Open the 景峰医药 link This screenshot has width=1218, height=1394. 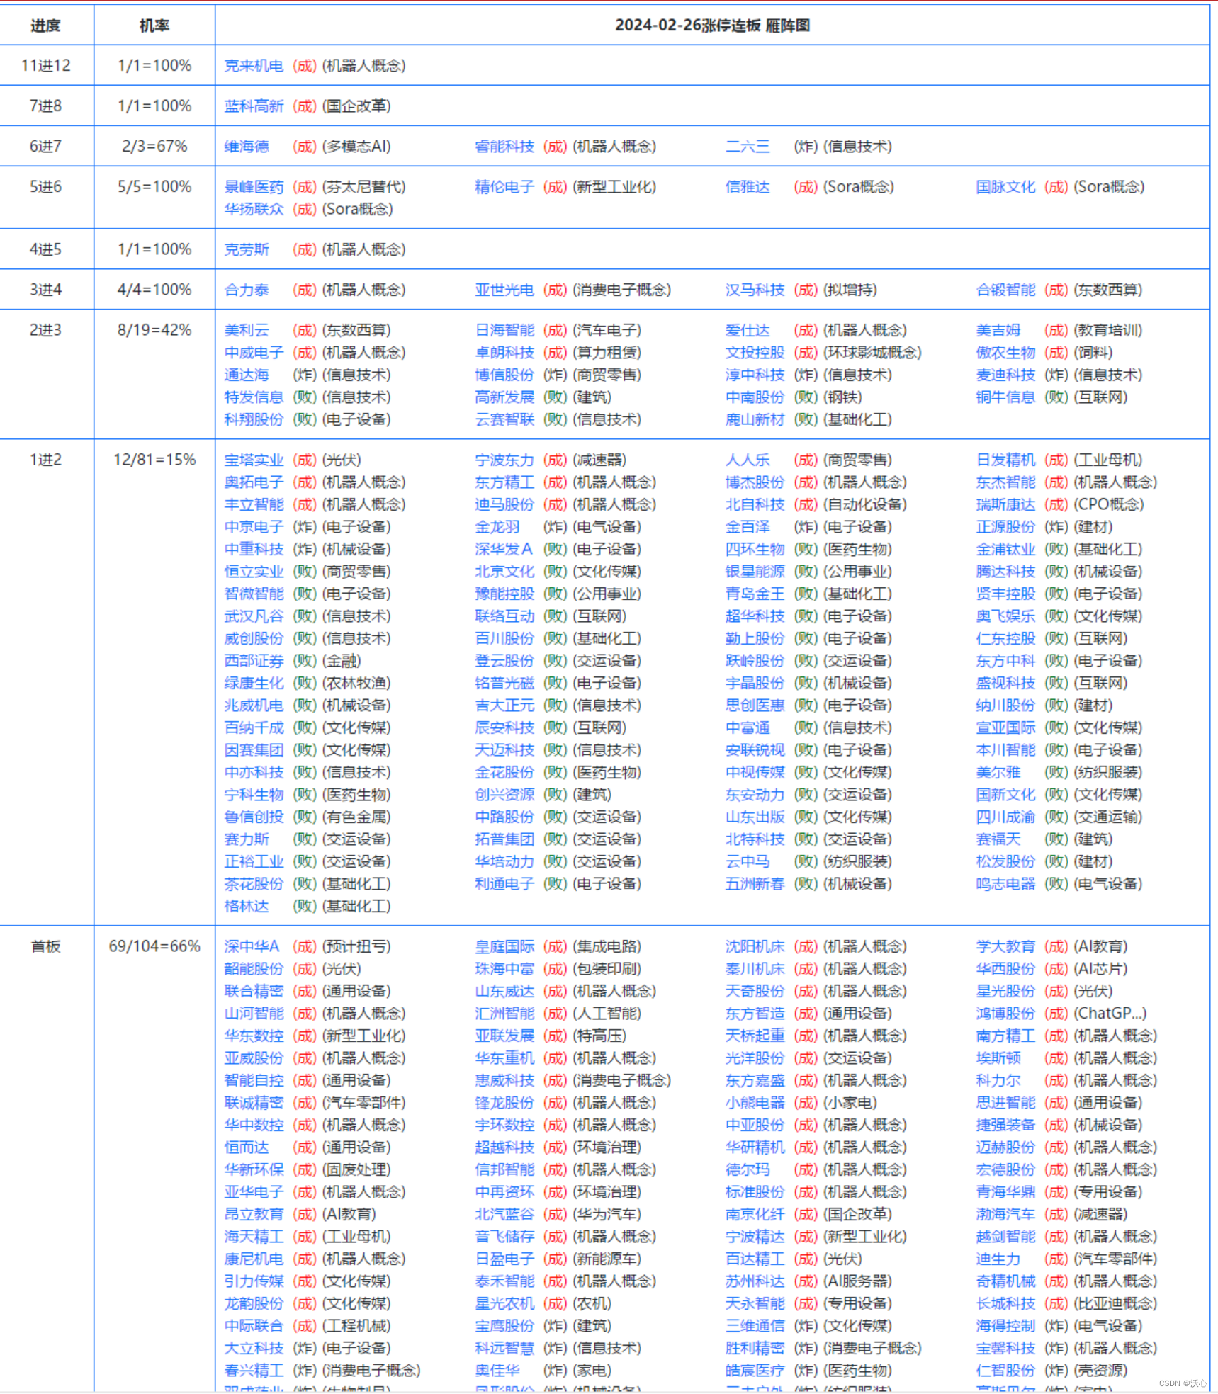(x=254, y=187)
